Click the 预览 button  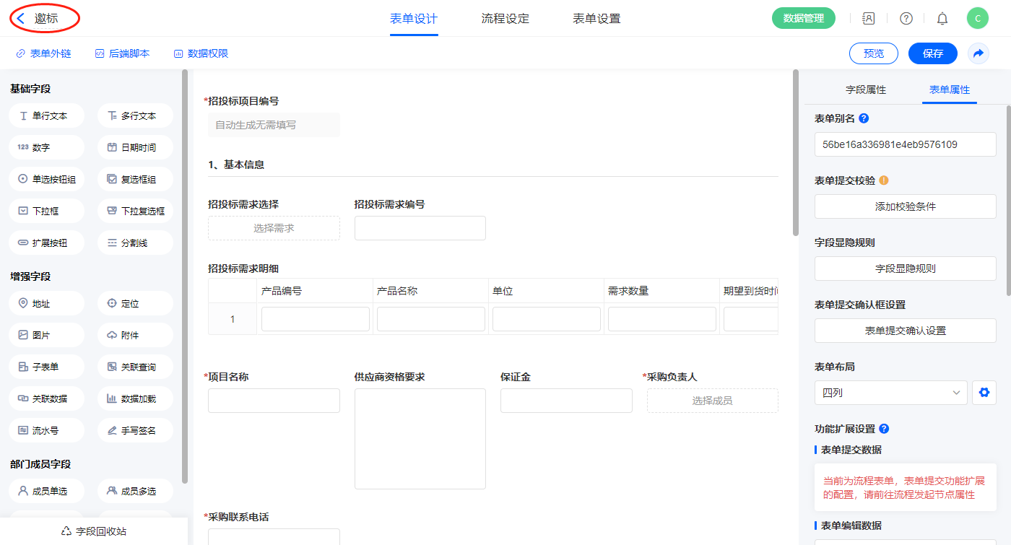coord(873,53)
